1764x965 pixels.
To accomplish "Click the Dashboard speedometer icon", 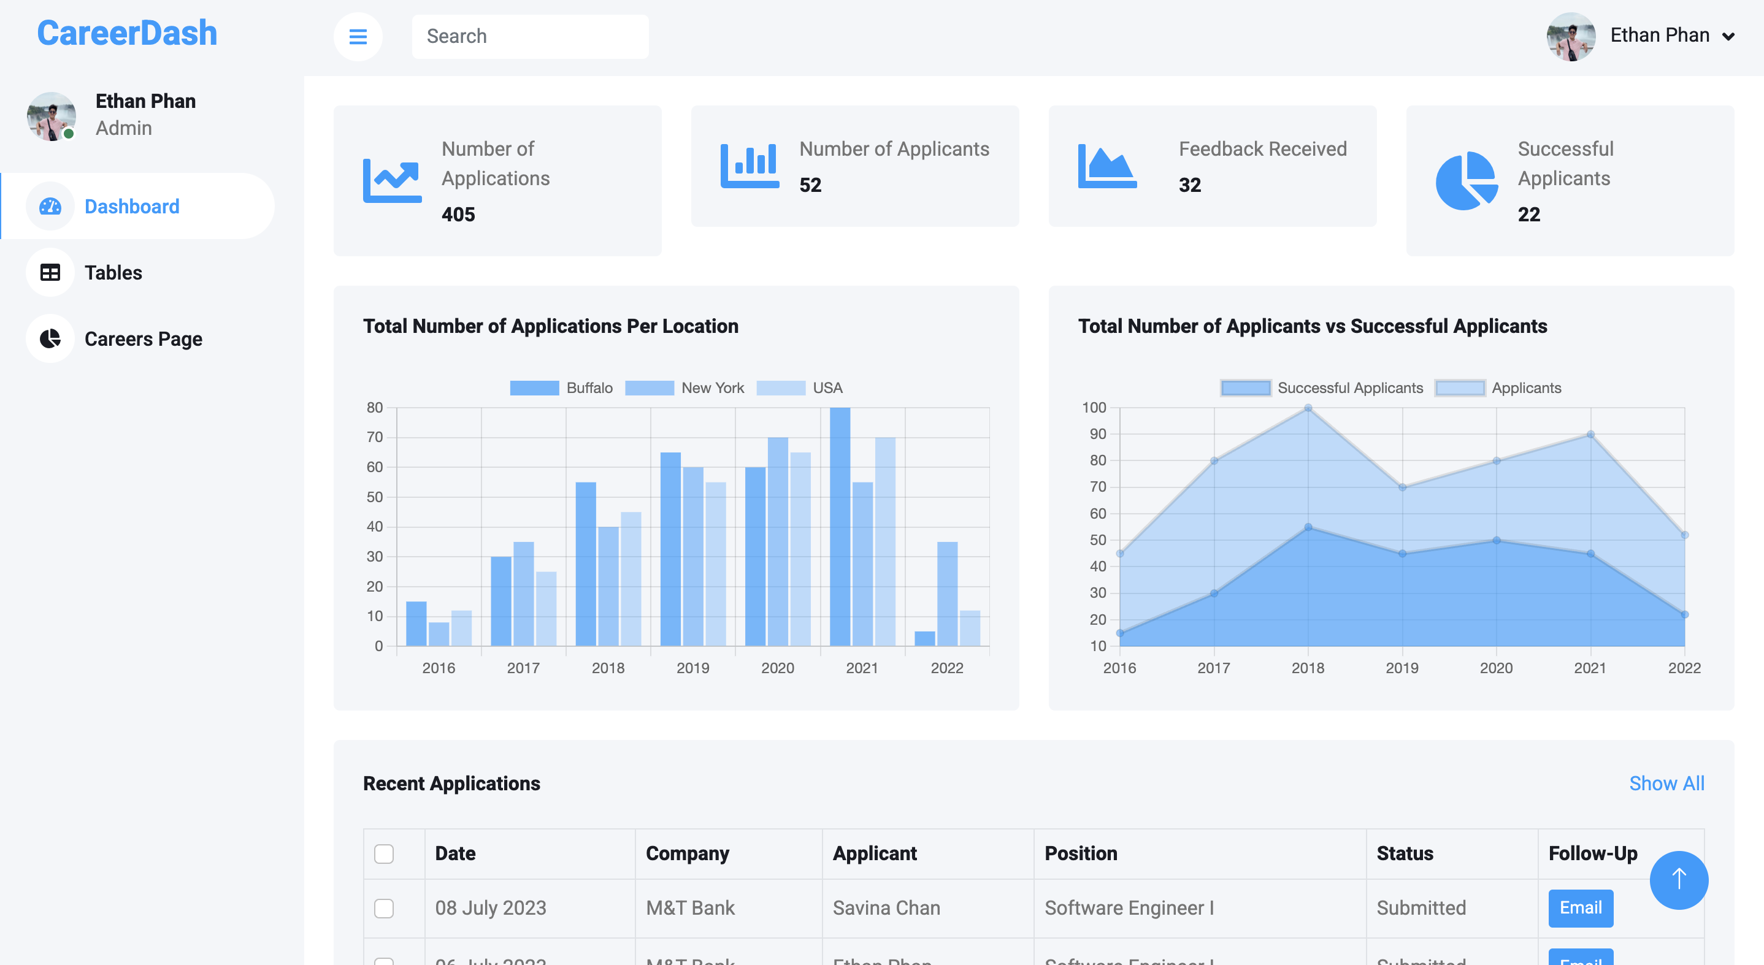I will pos(50,206).
